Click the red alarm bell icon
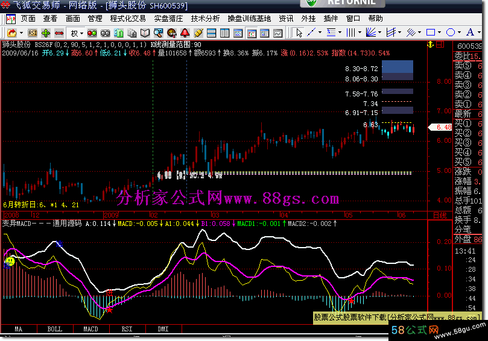Screen dimensions: 488x341 (185, 33)
